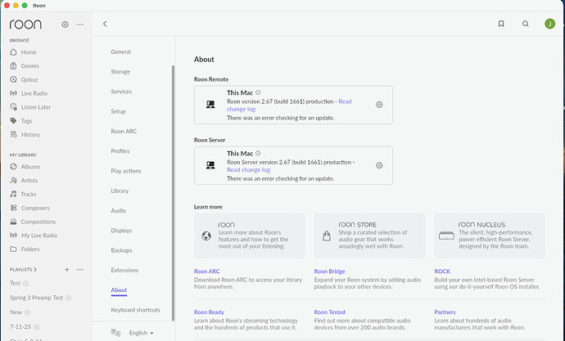Open the Spring 3 Preamp Test playlist
565x341 pixels.
coord(36,298)
